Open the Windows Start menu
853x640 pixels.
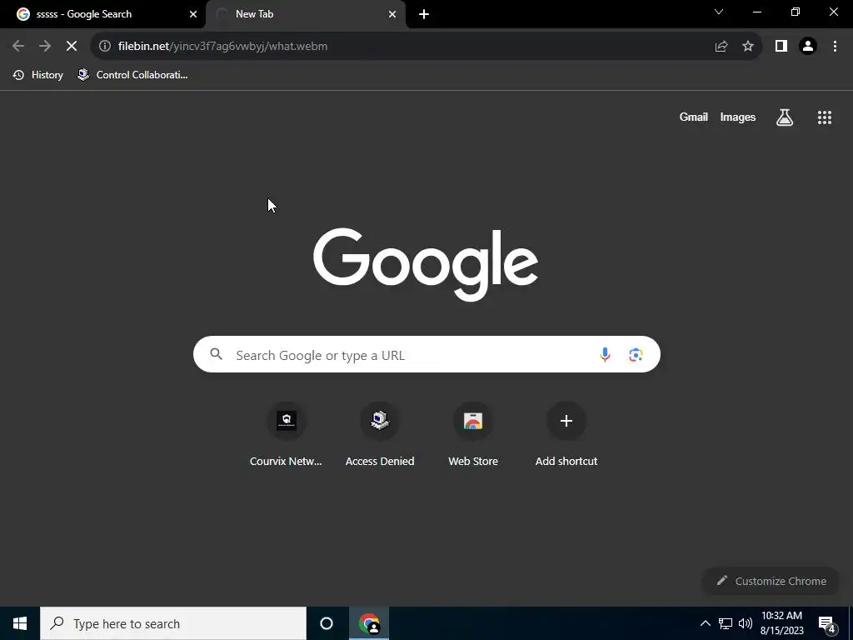20,623
